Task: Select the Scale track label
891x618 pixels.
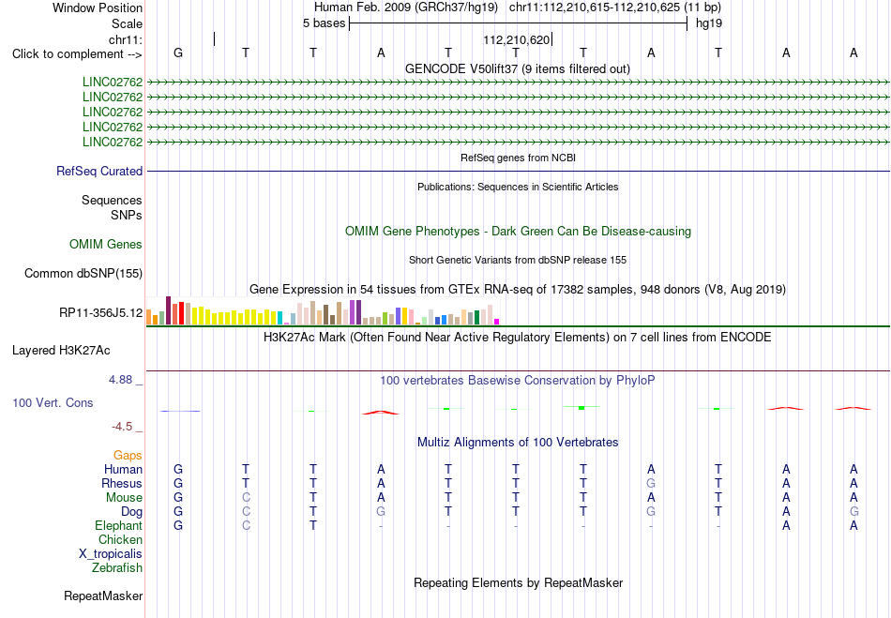Action: pyautogui.click(x=127, y=23)
